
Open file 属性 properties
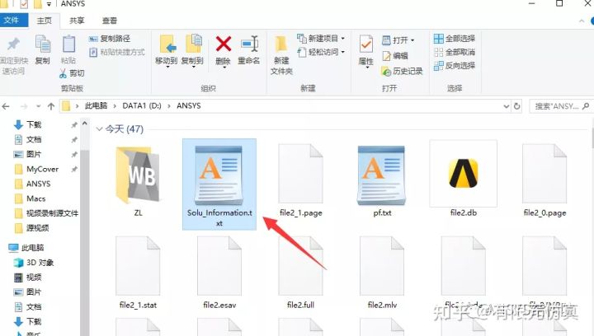pos(366,52)
